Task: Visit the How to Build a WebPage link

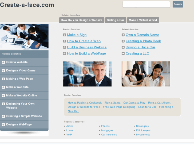Action: point(86,53)
